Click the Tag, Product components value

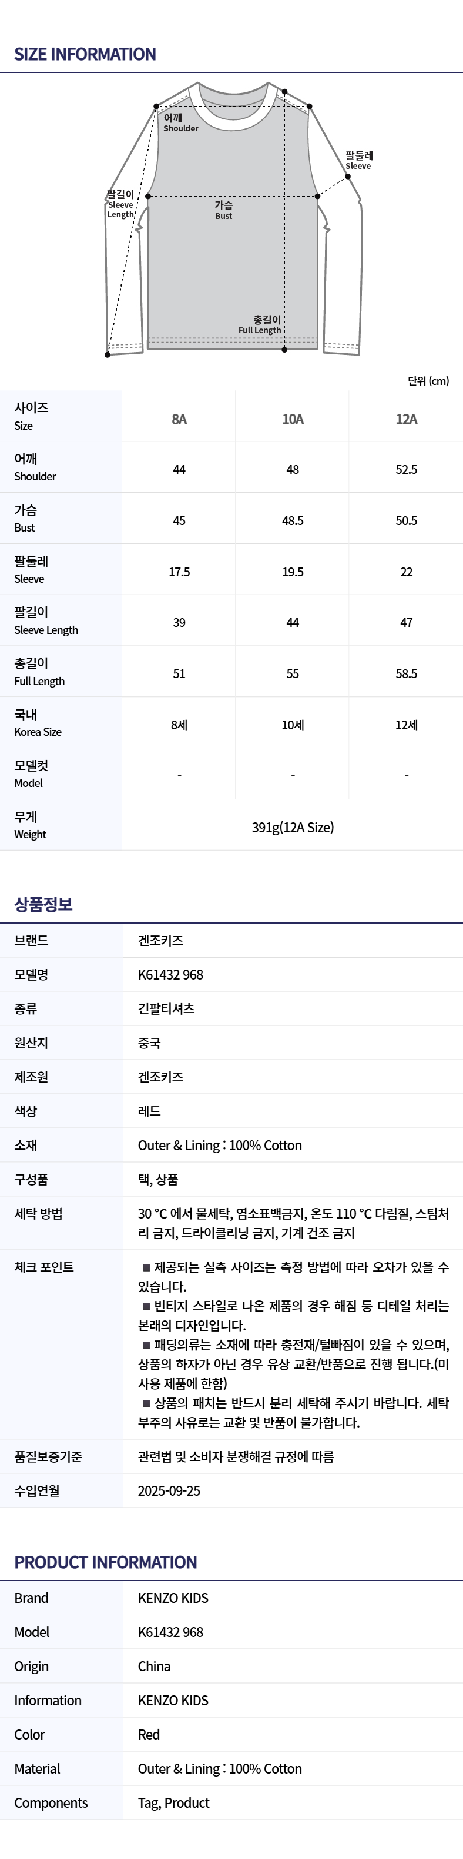click(x=173, y=1802)
